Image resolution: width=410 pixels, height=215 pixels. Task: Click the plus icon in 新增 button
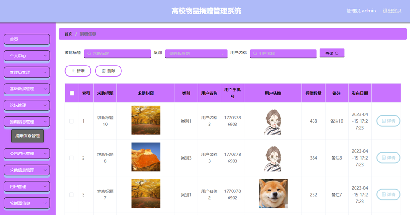point(73,71)
